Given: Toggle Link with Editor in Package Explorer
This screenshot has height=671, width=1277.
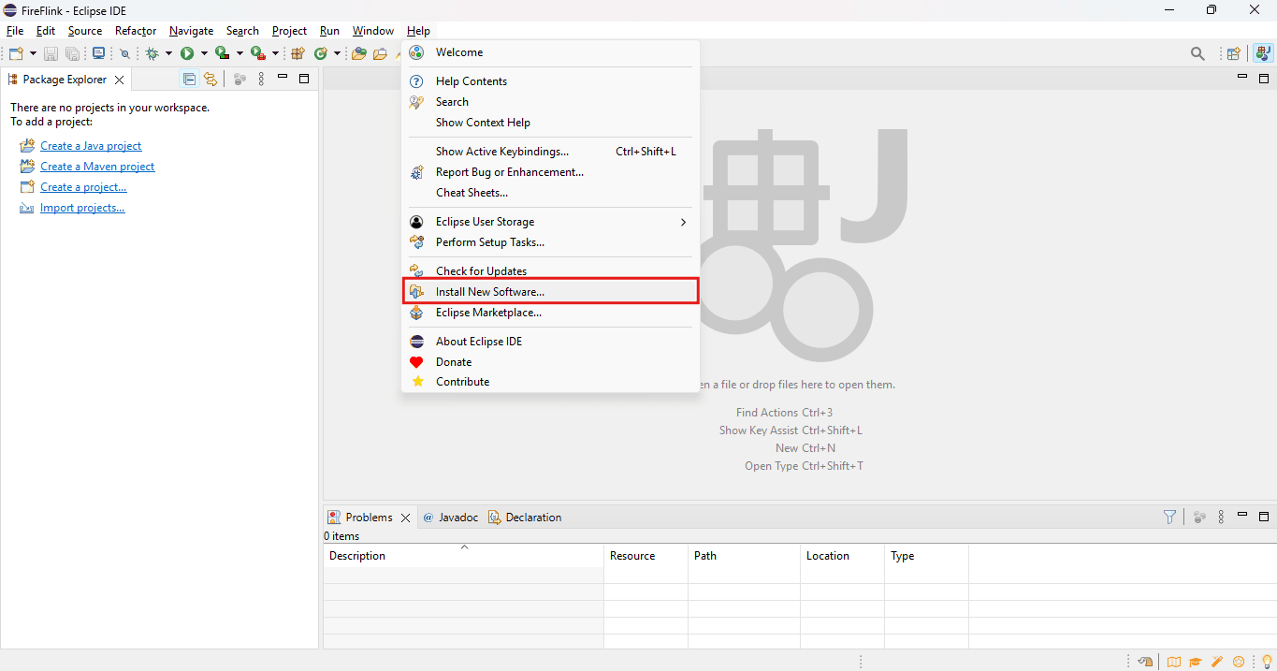Looking at the screenshot, I should (x=210, y=80).
